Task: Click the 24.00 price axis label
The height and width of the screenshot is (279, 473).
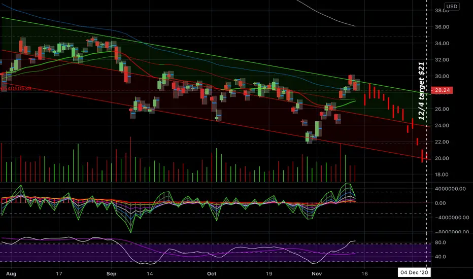Action: point(442,125)
